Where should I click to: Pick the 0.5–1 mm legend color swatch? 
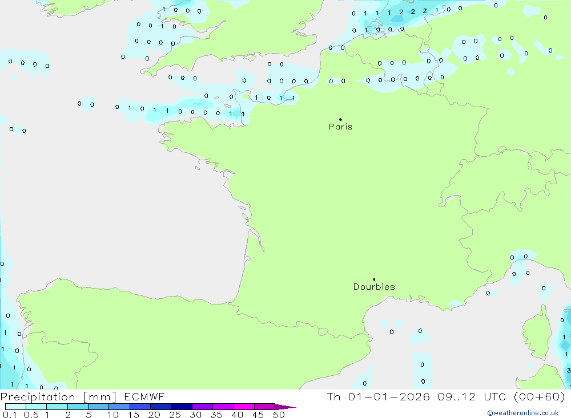coord(37,407)
